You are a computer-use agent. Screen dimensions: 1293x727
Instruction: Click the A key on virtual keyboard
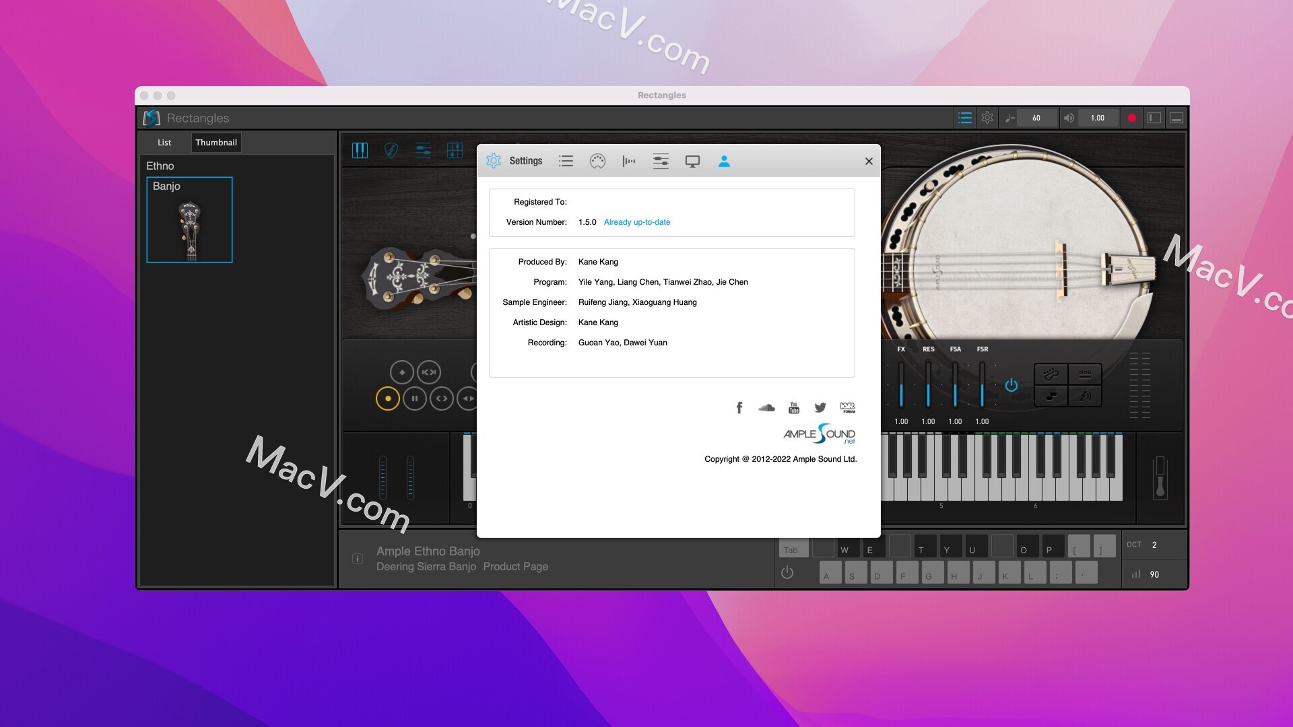coord(830,572)
